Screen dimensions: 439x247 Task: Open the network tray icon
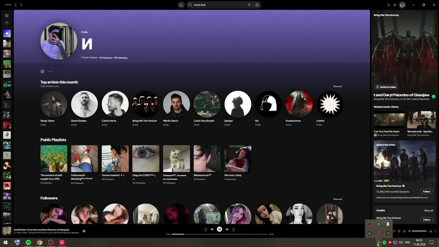tap(395, 243)
